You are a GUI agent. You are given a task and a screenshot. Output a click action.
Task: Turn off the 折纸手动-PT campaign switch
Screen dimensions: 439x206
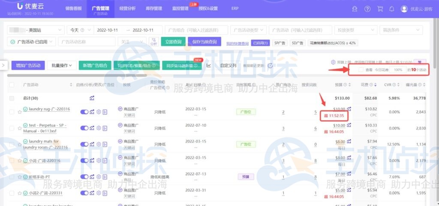point(84,177)
